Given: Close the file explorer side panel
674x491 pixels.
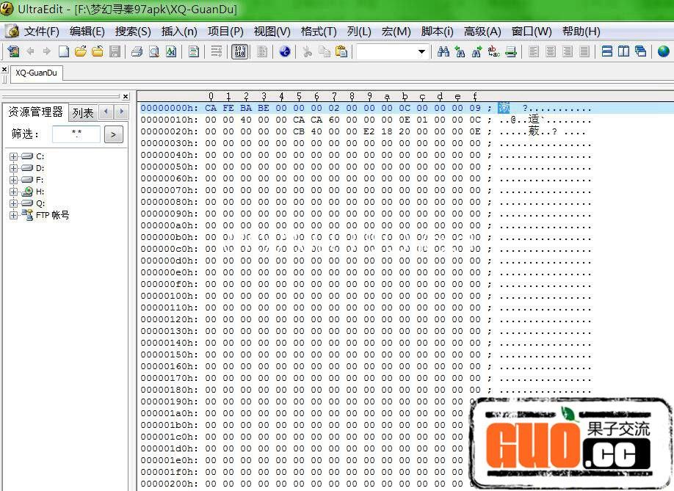Looking at the screenshot, I should pyautogui.click(x=126, y=97).
